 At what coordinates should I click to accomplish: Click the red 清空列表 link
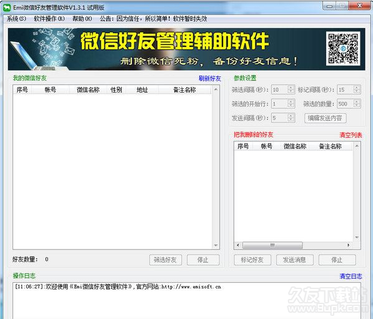point(351,135)
